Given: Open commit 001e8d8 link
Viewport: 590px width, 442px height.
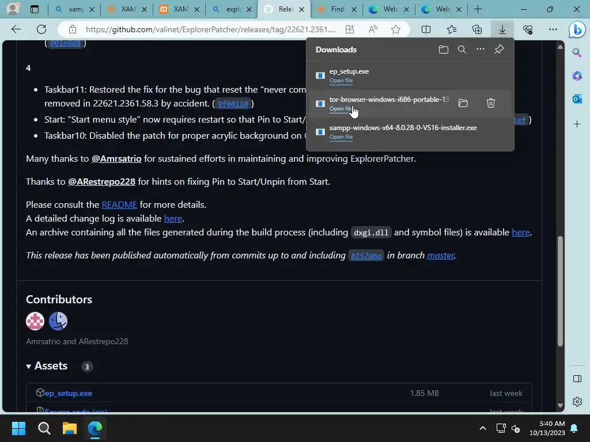Looking at the screenshot, I should 65,43.
